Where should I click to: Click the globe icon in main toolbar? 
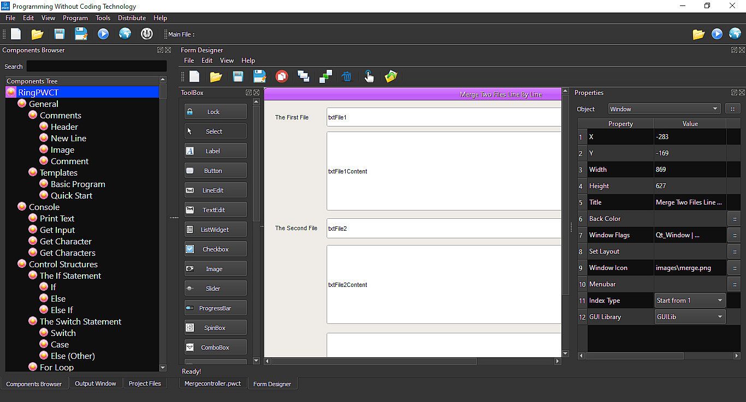click(x=125, y=34)
